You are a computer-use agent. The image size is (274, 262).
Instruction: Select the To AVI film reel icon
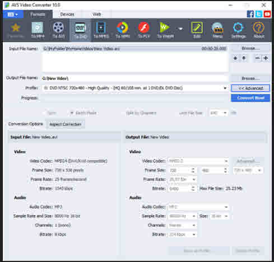click(x=58, y=30)
